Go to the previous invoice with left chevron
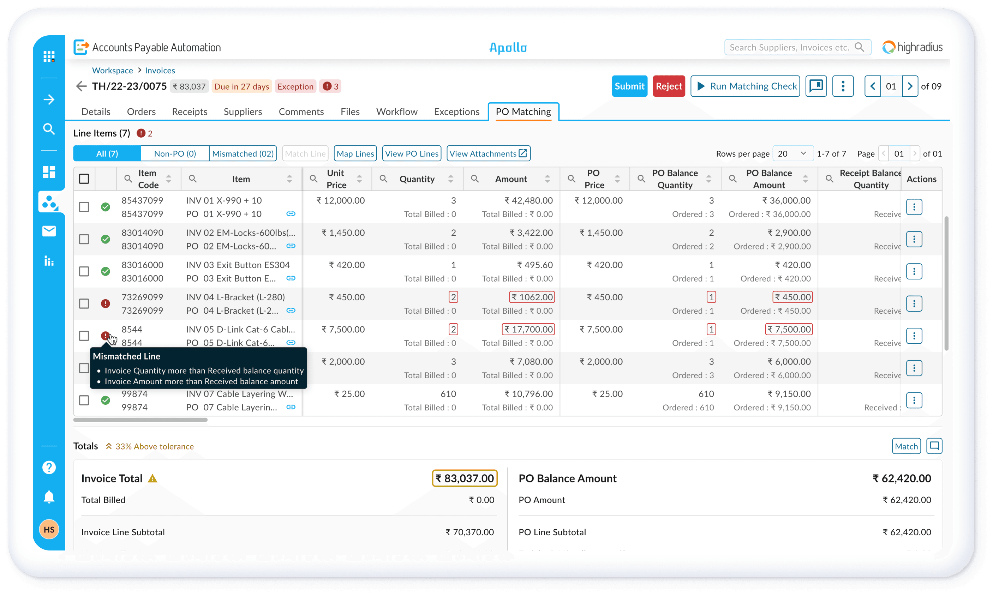The image size is (993, 596). click(x=873, y=86)
